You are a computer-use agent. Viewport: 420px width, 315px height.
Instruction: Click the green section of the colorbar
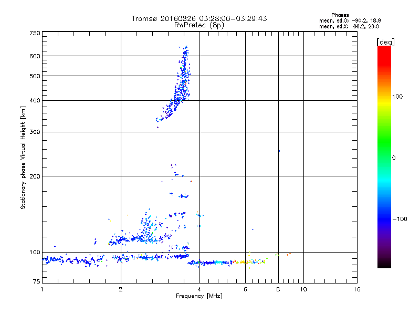point(384,142)
